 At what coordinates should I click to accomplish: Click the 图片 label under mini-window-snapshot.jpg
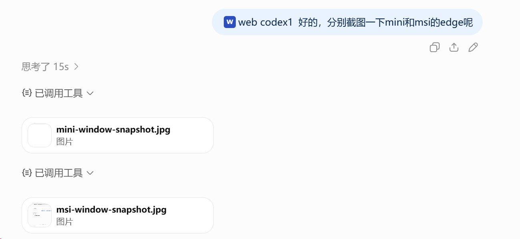click(64, 141)
